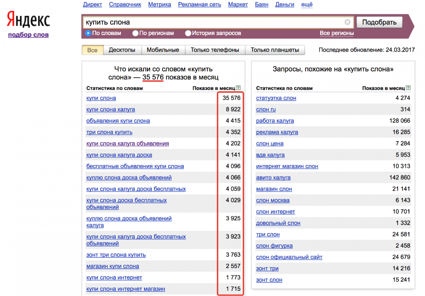
Task: Open the 'Маркет' top menu link
Action: 238,5
